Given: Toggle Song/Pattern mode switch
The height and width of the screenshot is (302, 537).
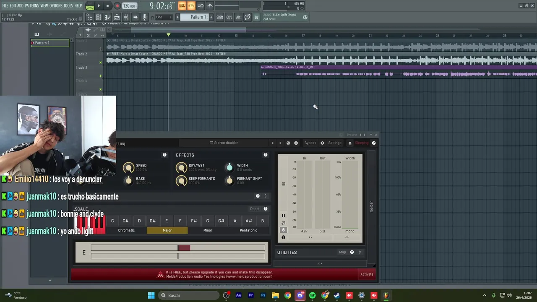Looking at the screenshot, I should tap(90, 6).
